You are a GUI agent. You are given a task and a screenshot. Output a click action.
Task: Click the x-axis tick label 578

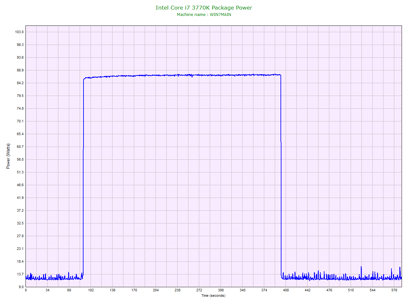click(394, 290)
